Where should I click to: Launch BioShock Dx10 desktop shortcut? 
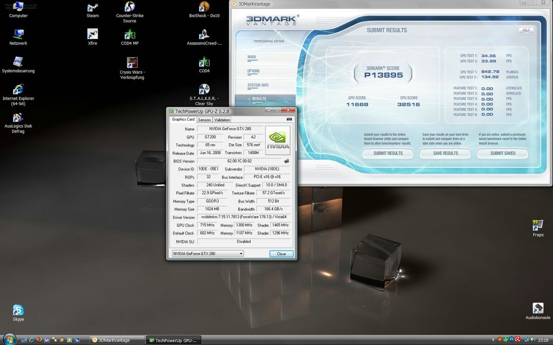coord(204,10)
